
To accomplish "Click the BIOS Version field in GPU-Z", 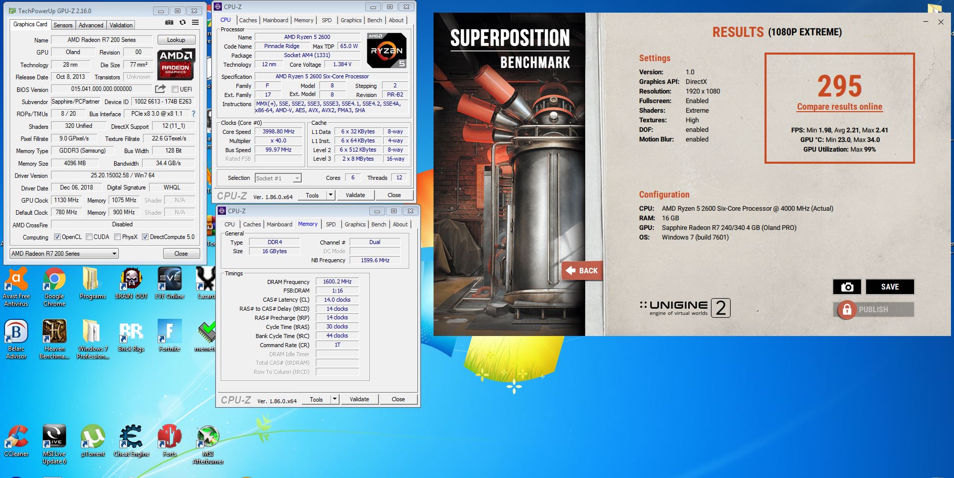I will 101,89.
